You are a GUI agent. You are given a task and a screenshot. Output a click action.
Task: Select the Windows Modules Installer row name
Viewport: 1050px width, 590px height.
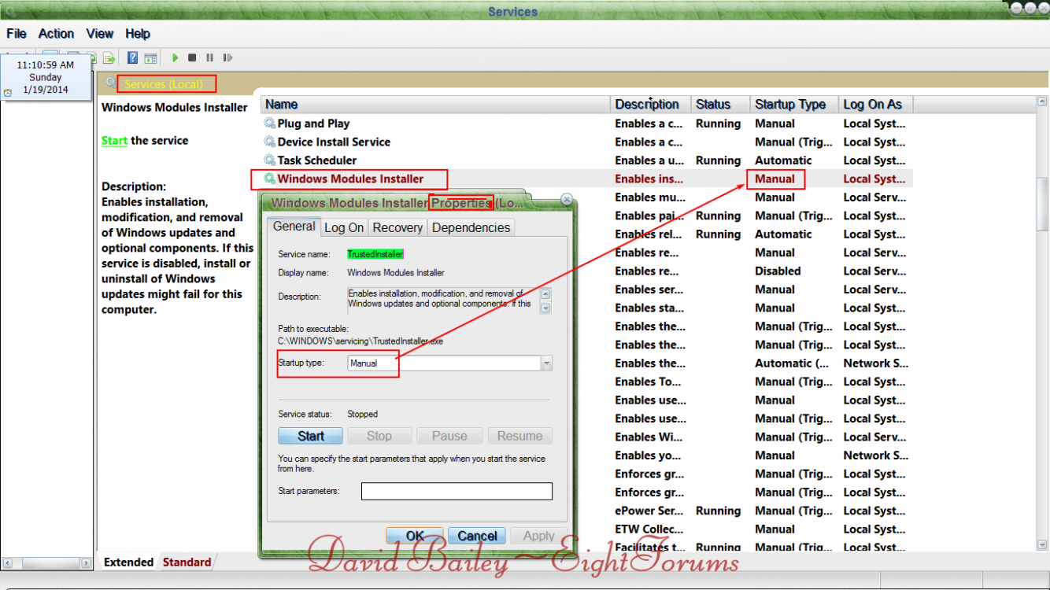[x=350, y=179]
